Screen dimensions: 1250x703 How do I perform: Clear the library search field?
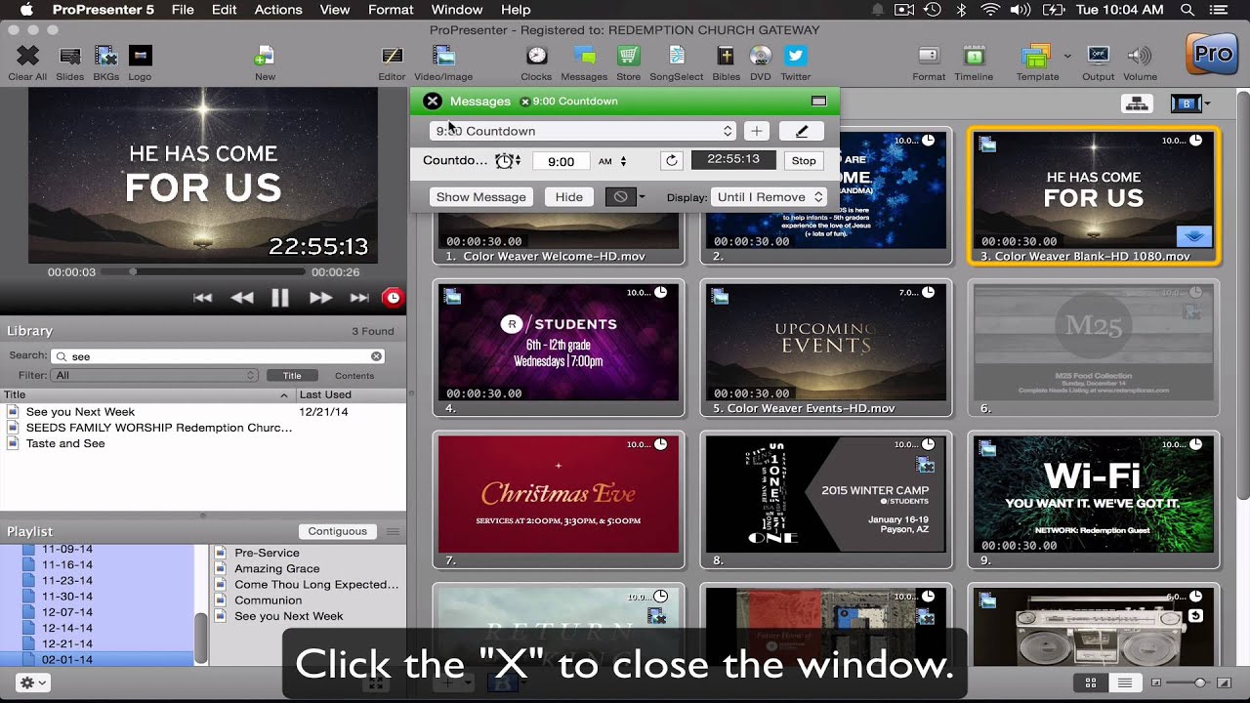[376, 356]
